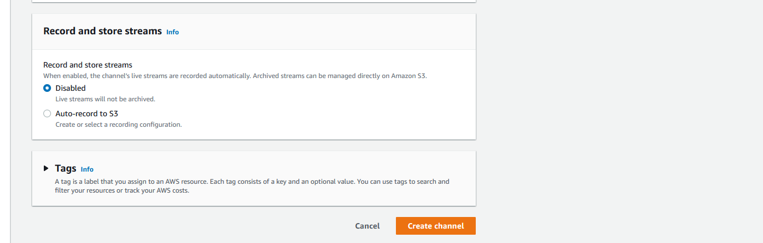Click the 'Record and store streams' panel heading
The image size is (763, 243).
tap(103, 31)
